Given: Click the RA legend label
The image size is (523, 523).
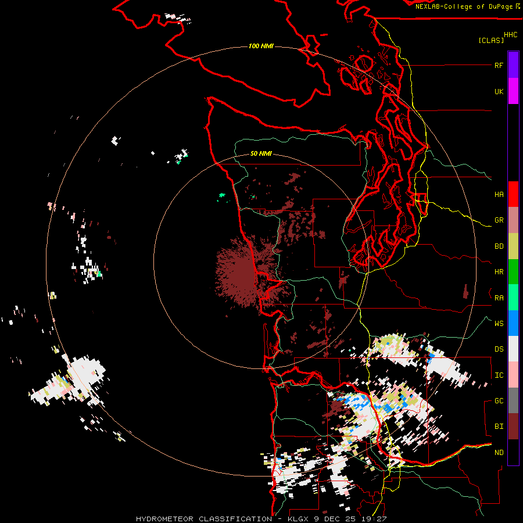Looking at the screenshot, I should (x=499, y=298).
